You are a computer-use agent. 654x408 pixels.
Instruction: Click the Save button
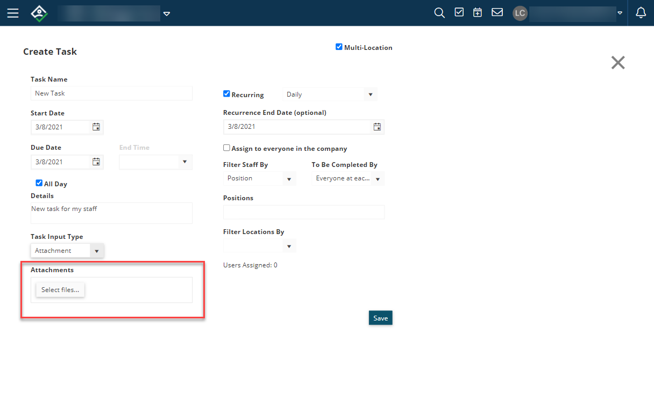pos(380,317)
